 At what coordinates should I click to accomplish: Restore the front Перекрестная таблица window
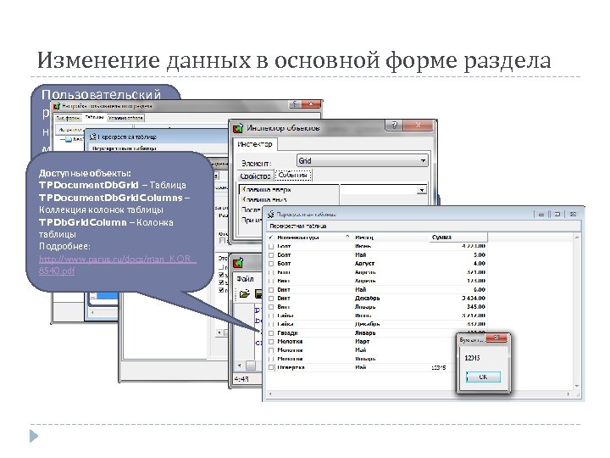pyautogui.click(x=557, y=215)
